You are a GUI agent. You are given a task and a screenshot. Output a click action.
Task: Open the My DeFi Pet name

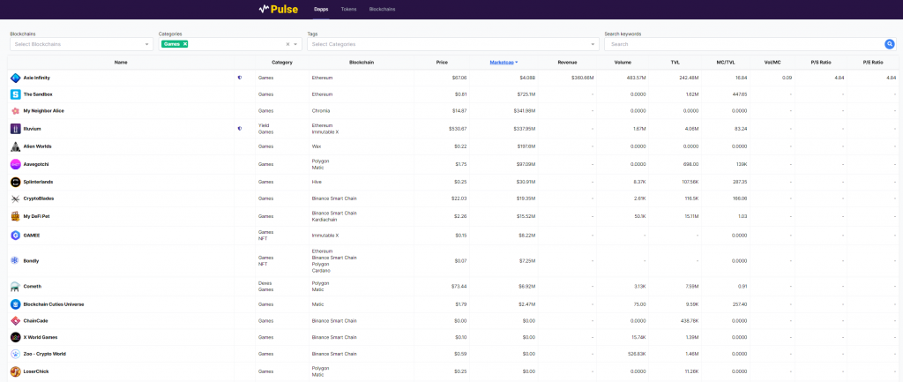(35, 217)
